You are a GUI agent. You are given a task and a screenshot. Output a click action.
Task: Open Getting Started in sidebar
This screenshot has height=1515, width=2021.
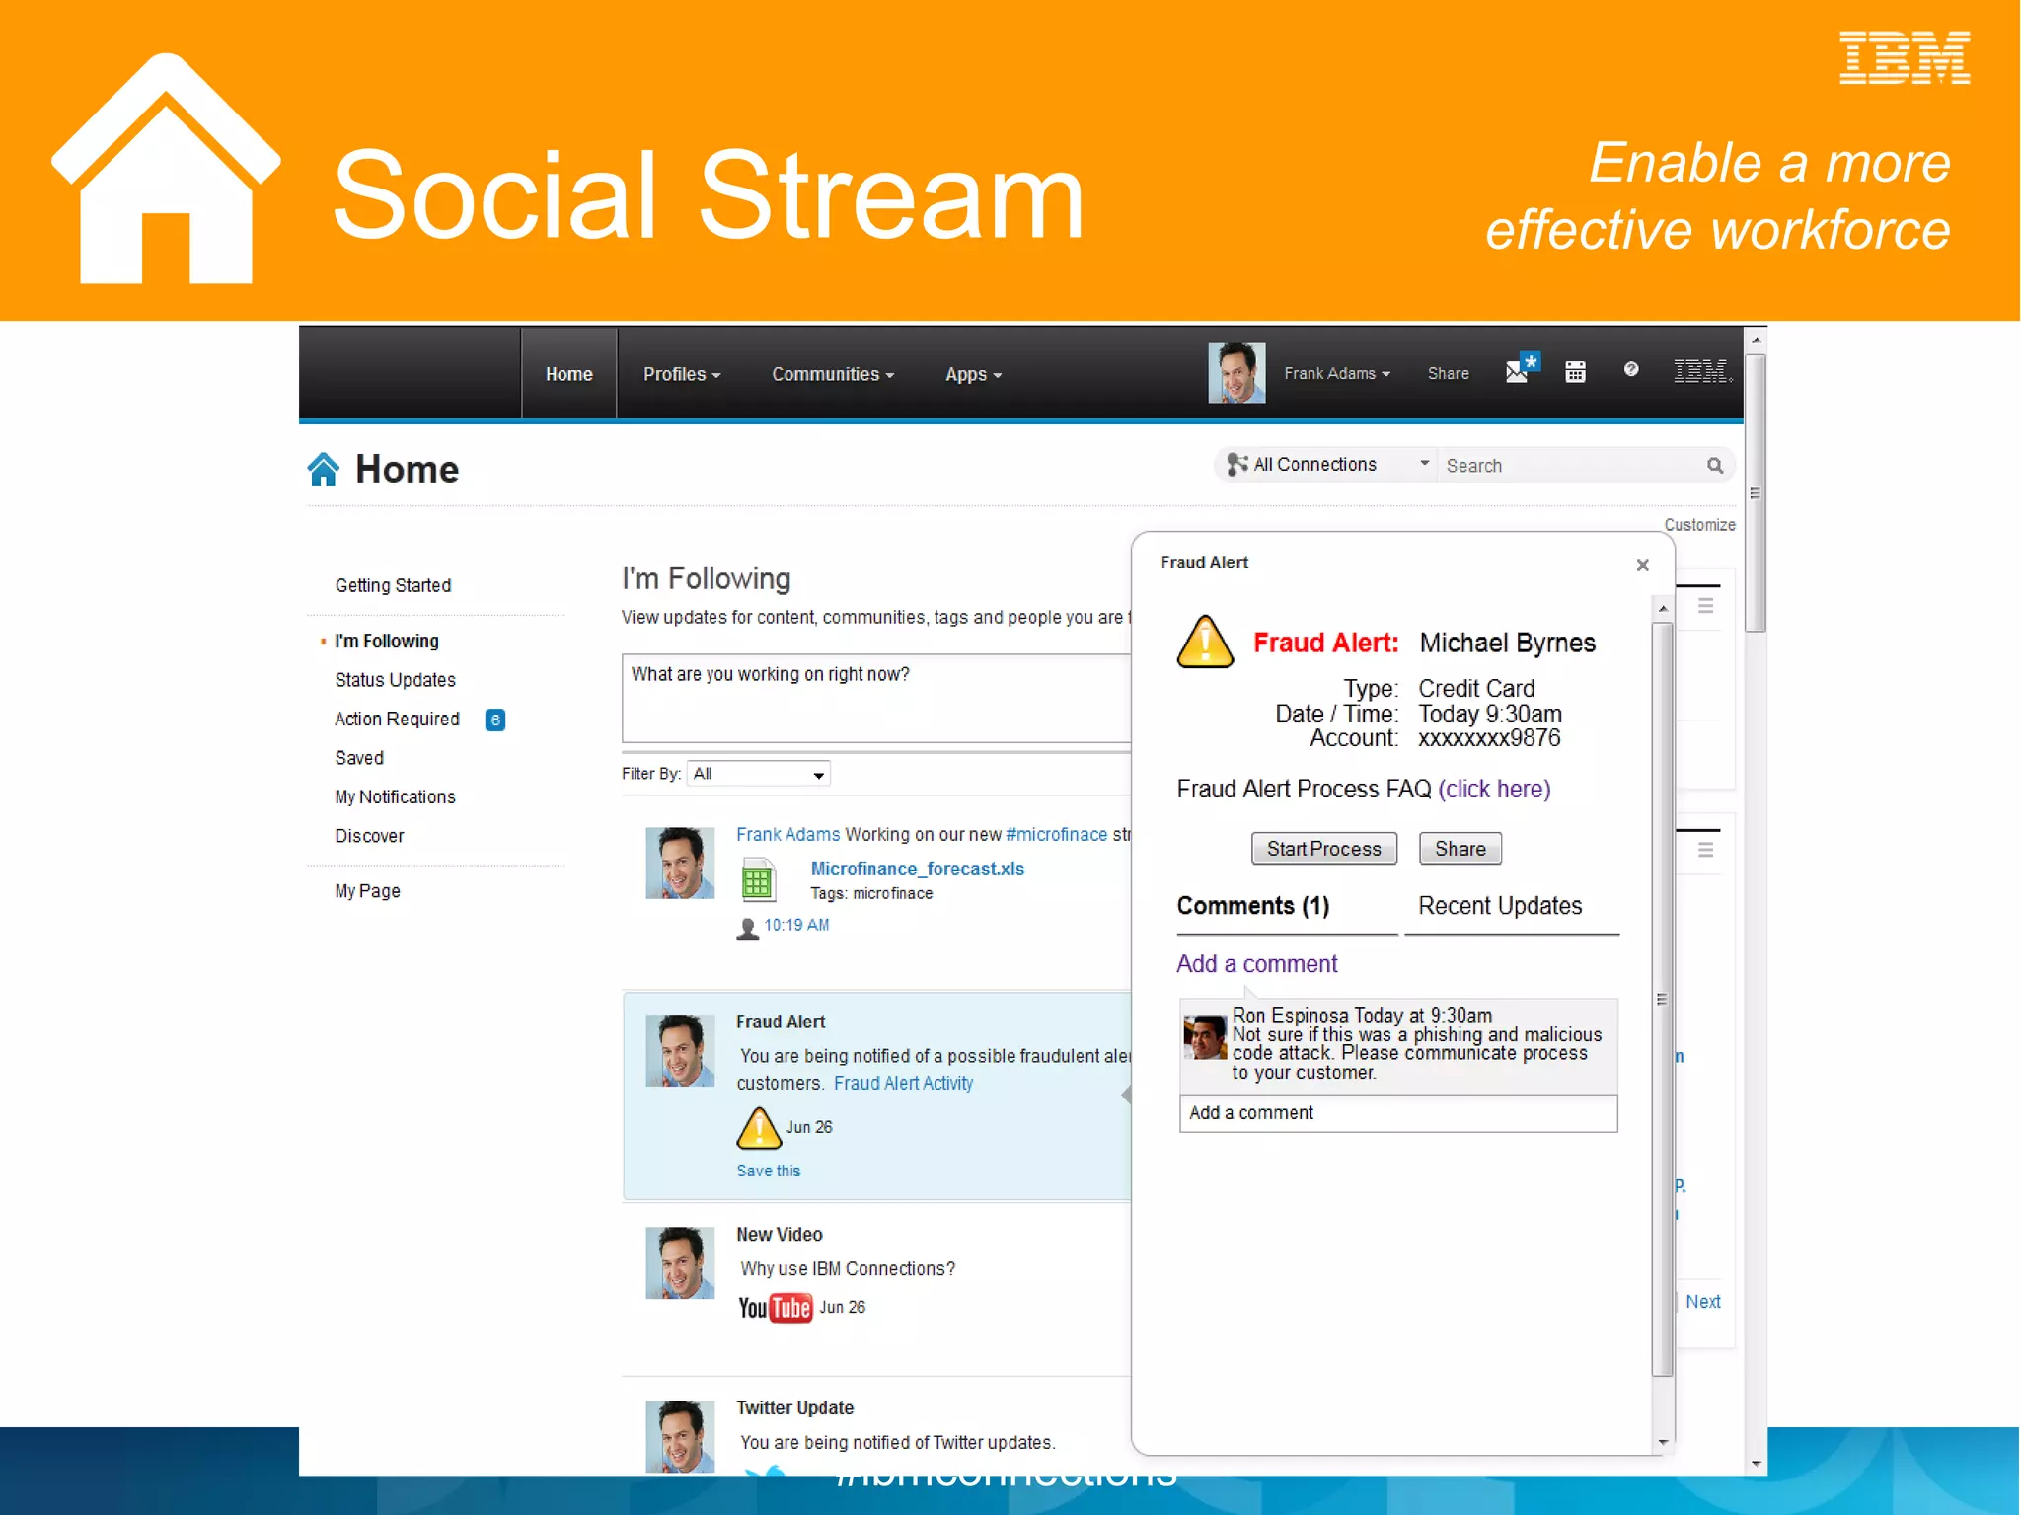pos(393,585)
